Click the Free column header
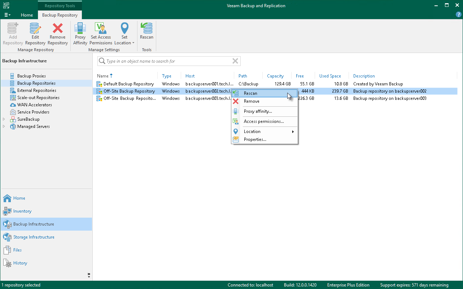The width and height of the screenshot is (463, 289). coord(300,76)
